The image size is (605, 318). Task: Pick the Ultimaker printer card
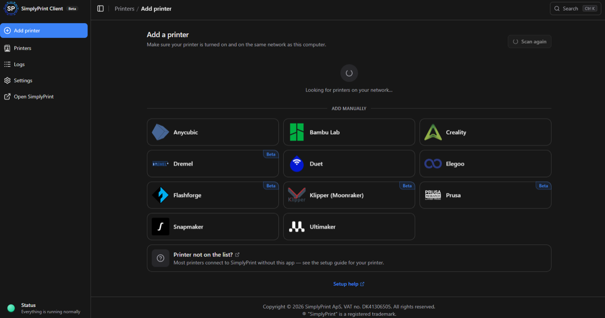point(349,227)
